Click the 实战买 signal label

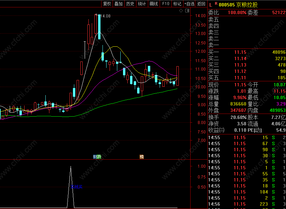(76, 187)
